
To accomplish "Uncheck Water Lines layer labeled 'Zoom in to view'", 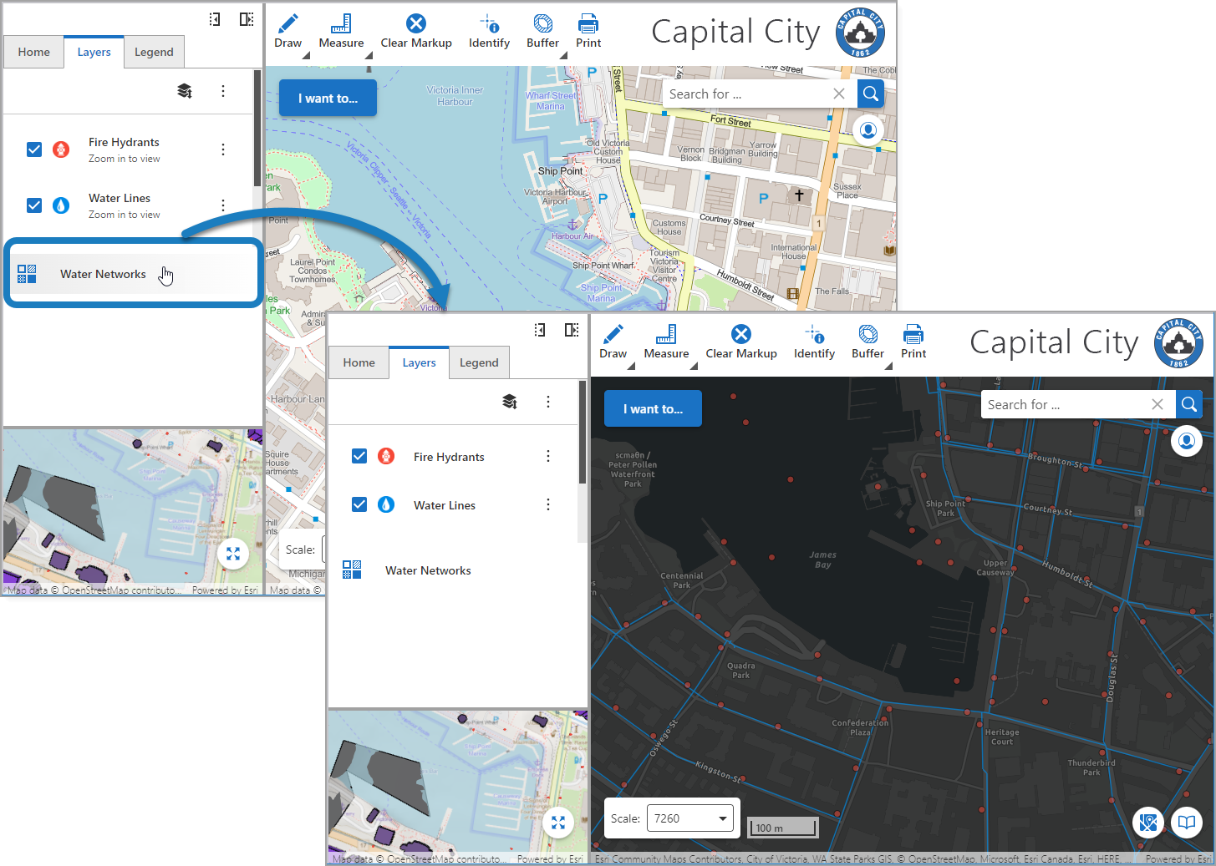I will [x=34, y=205].
